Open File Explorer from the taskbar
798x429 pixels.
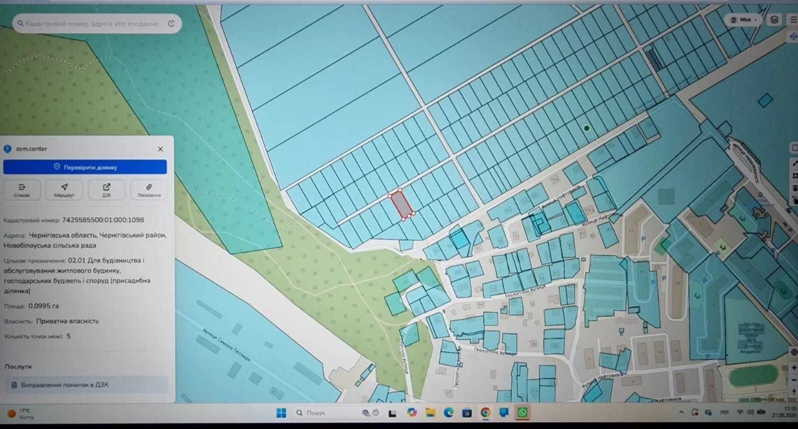pyautogui.click(x=430, y=413)
